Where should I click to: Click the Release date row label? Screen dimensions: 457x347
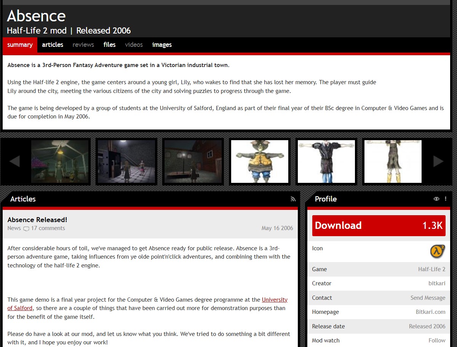pos(328,326)
